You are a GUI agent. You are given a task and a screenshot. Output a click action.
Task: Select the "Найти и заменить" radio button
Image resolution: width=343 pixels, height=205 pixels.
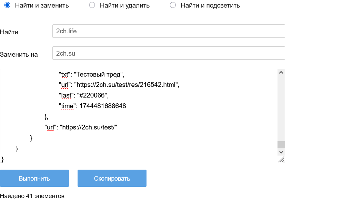[x=7, y=5]
